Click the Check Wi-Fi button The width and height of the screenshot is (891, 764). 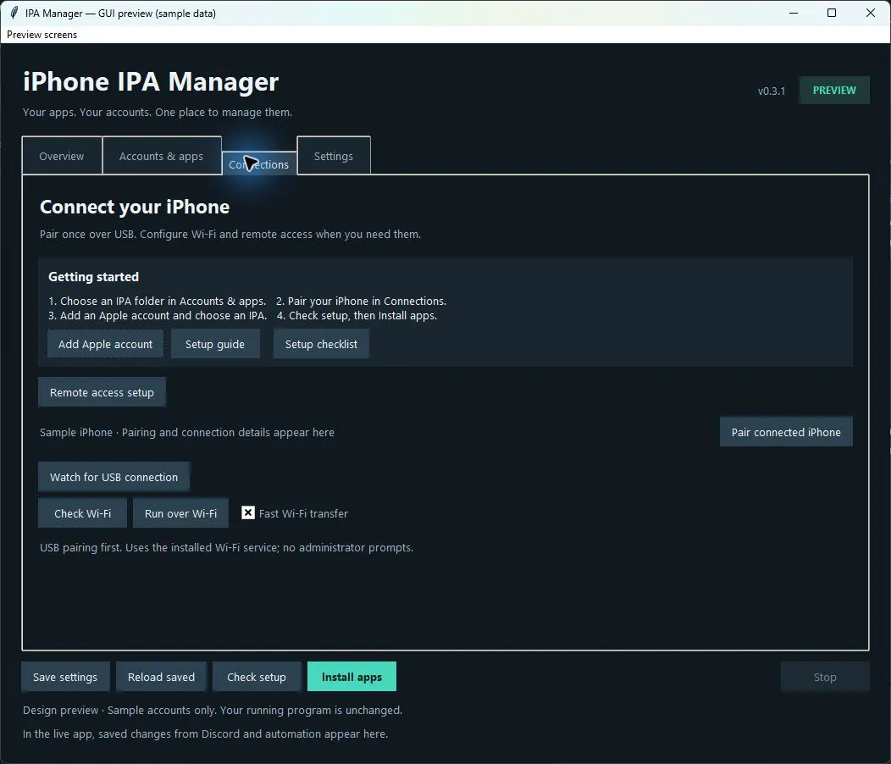pyautogui.click(x=83, y=513)
